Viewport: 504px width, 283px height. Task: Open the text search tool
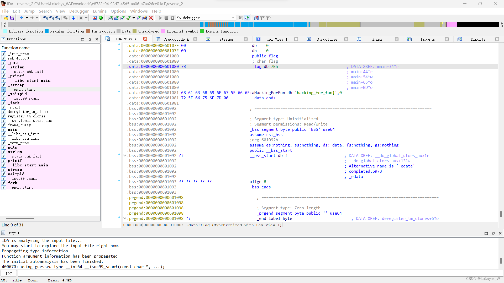[51, 18]
